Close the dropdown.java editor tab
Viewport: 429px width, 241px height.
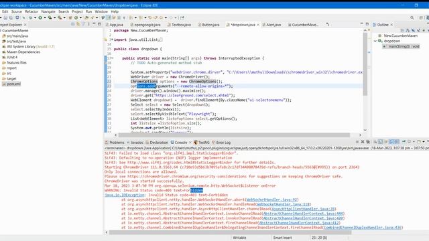[x=258, y=25]
